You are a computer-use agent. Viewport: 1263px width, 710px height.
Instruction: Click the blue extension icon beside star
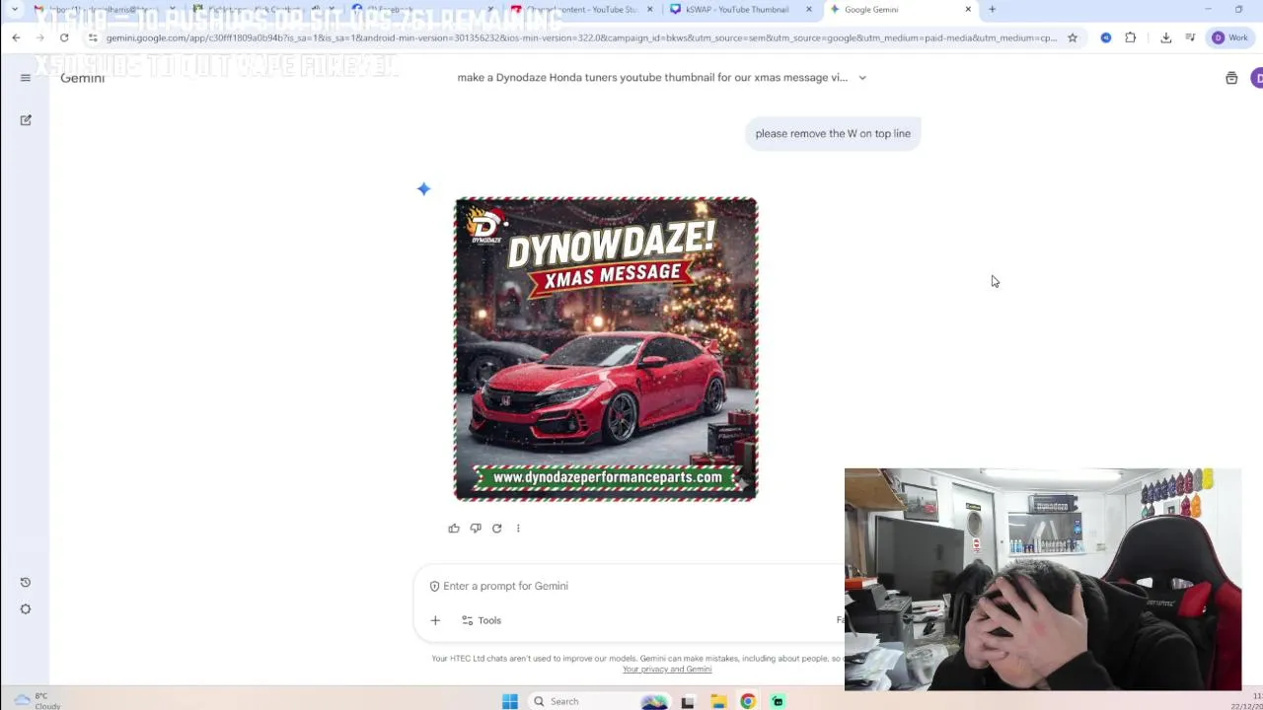pos(1106,37)
